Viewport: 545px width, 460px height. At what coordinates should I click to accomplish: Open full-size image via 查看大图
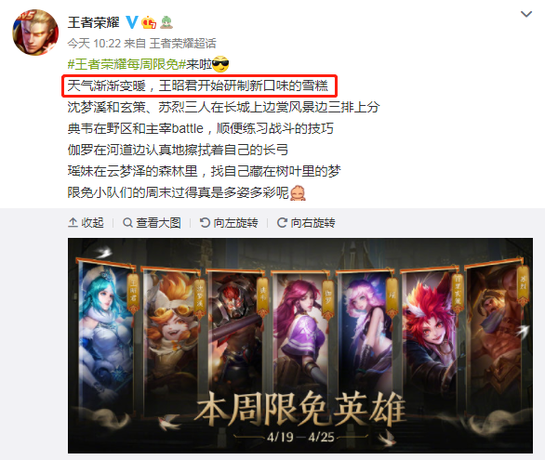tap(153, 222)
